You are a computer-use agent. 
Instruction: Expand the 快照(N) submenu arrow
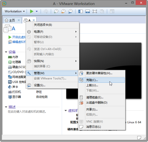point(76,61)
